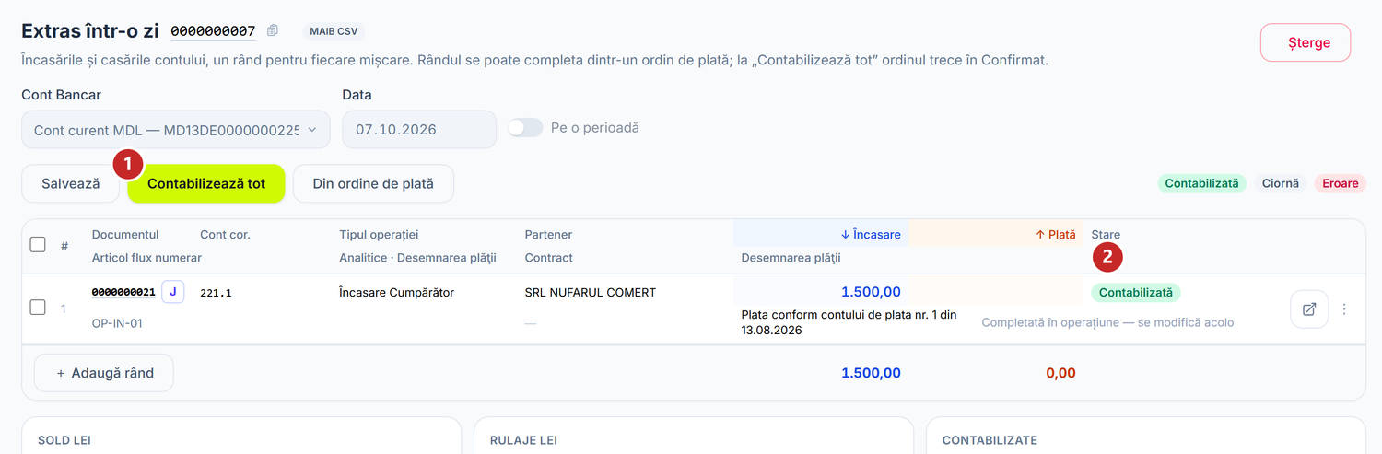
Task: Click payment description Plata conform contului
Action: coord(849,322)
